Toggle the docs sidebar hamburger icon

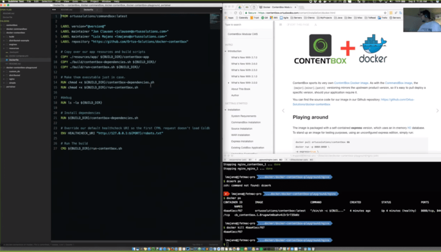pos(280,25)
